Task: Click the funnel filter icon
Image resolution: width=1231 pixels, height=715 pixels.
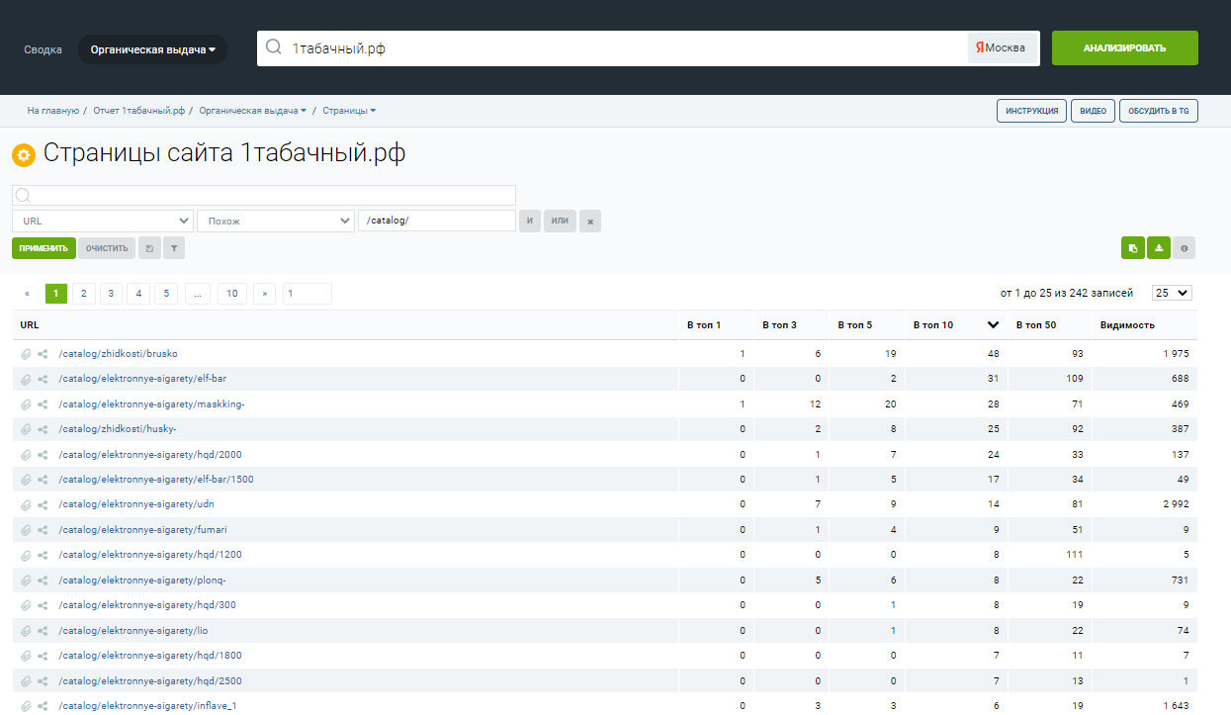Action: [174, 248]
